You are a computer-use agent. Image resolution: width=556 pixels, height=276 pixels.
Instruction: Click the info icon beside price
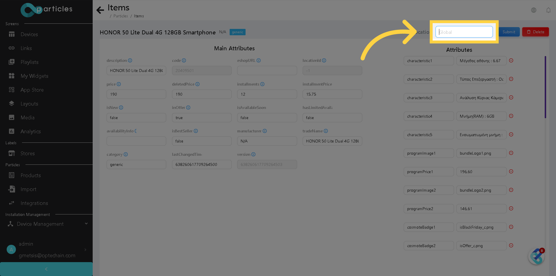[x=119, y=84]
